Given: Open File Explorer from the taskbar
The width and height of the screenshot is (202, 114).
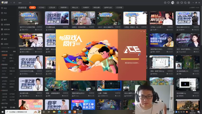Looking at the screenshot, I should (x=54, y=112).
